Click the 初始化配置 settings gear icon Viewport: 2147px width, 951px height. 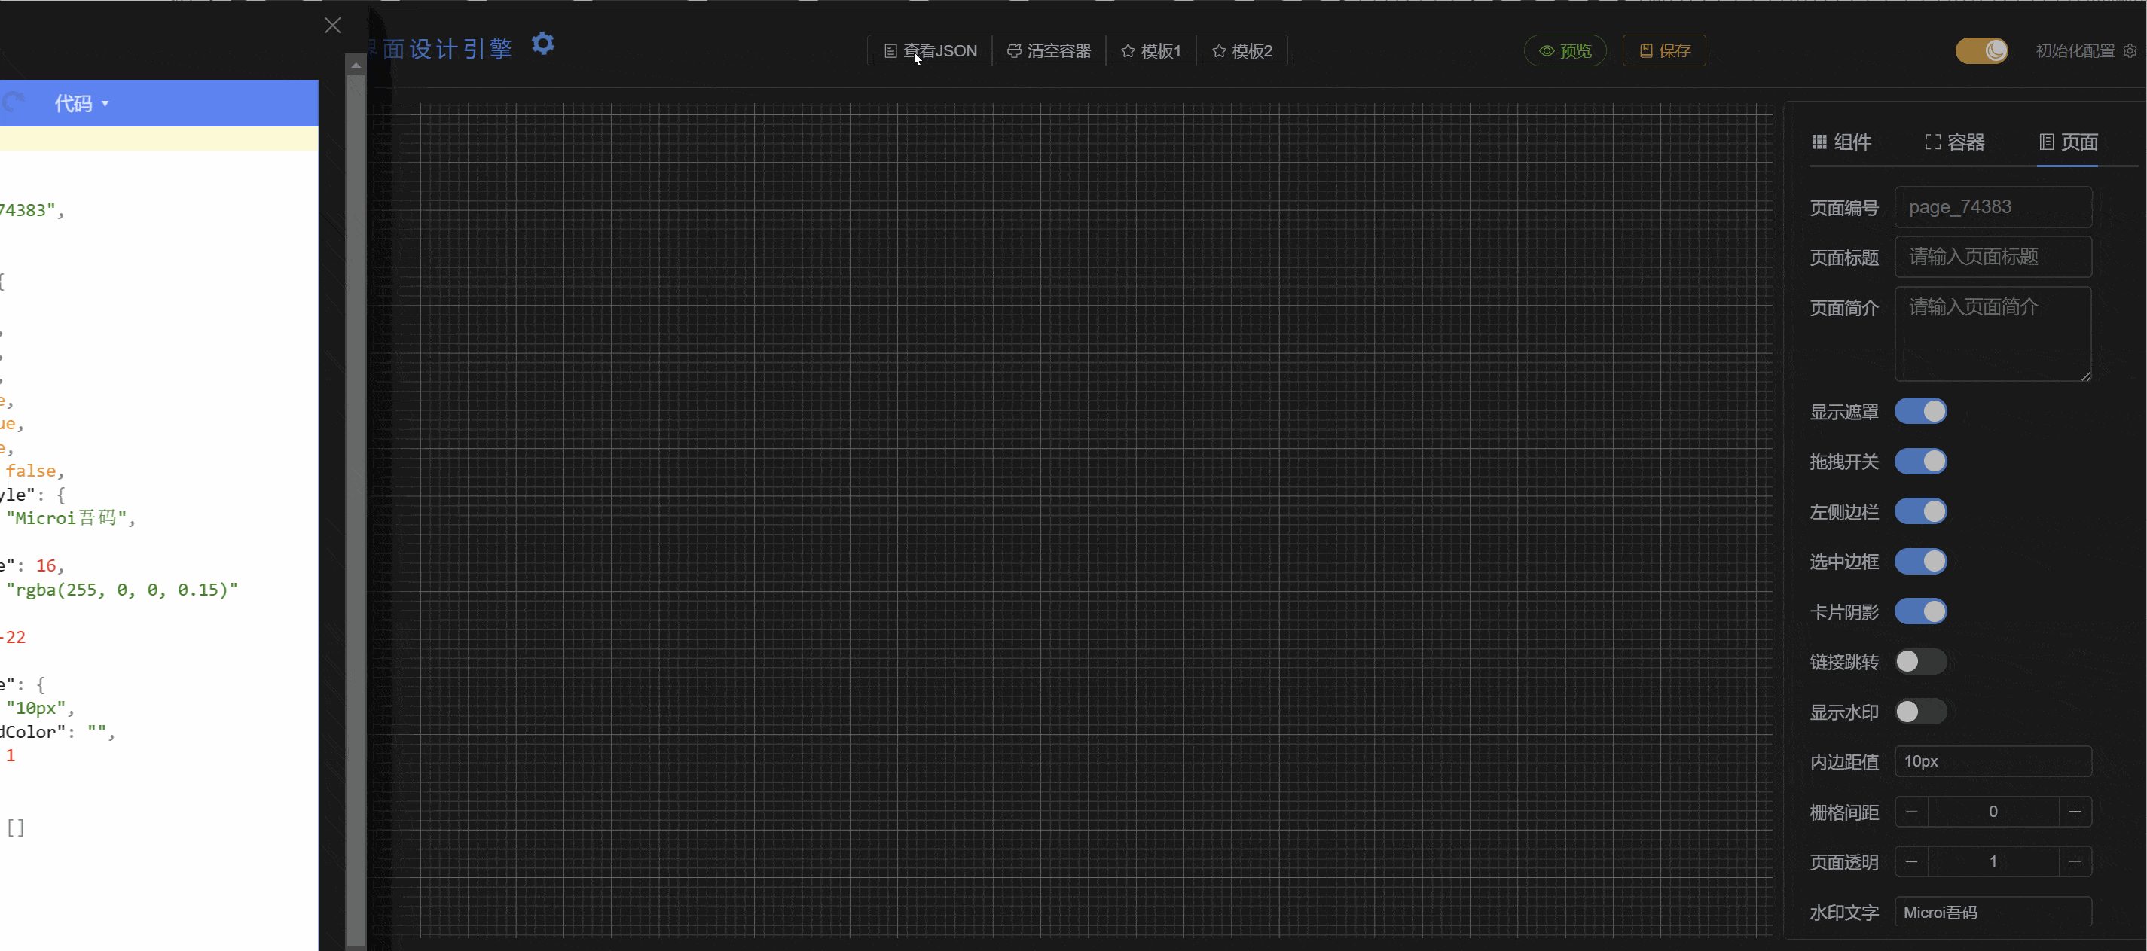click(x=2130, y=50)
